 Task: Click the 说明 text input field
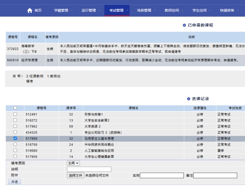pos(89,169)
